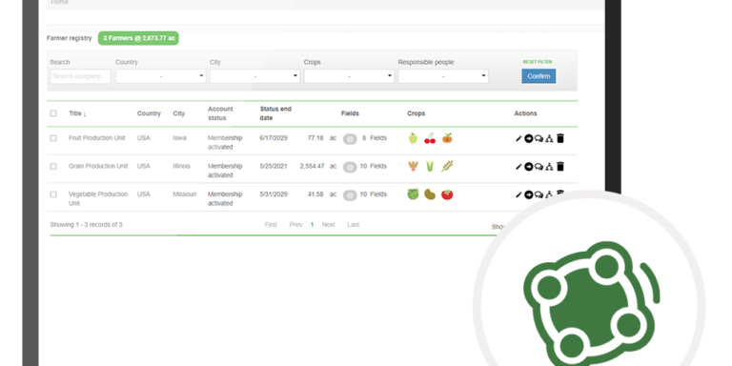Click the red tomato crop icon
Screen dimensions: 732x366
[x=447, y=194]
